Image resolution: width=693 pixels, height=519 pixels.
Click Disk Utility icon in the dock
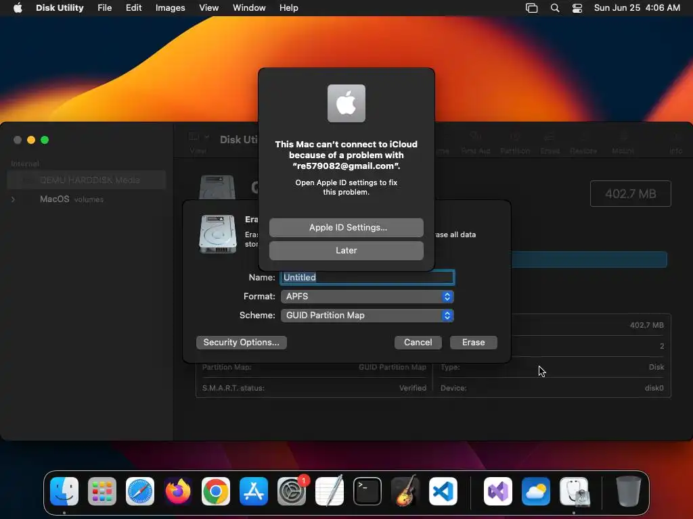pos(574,491)
